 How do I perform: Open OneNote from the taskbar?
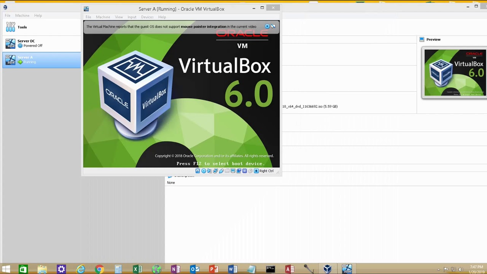(175, 269)
